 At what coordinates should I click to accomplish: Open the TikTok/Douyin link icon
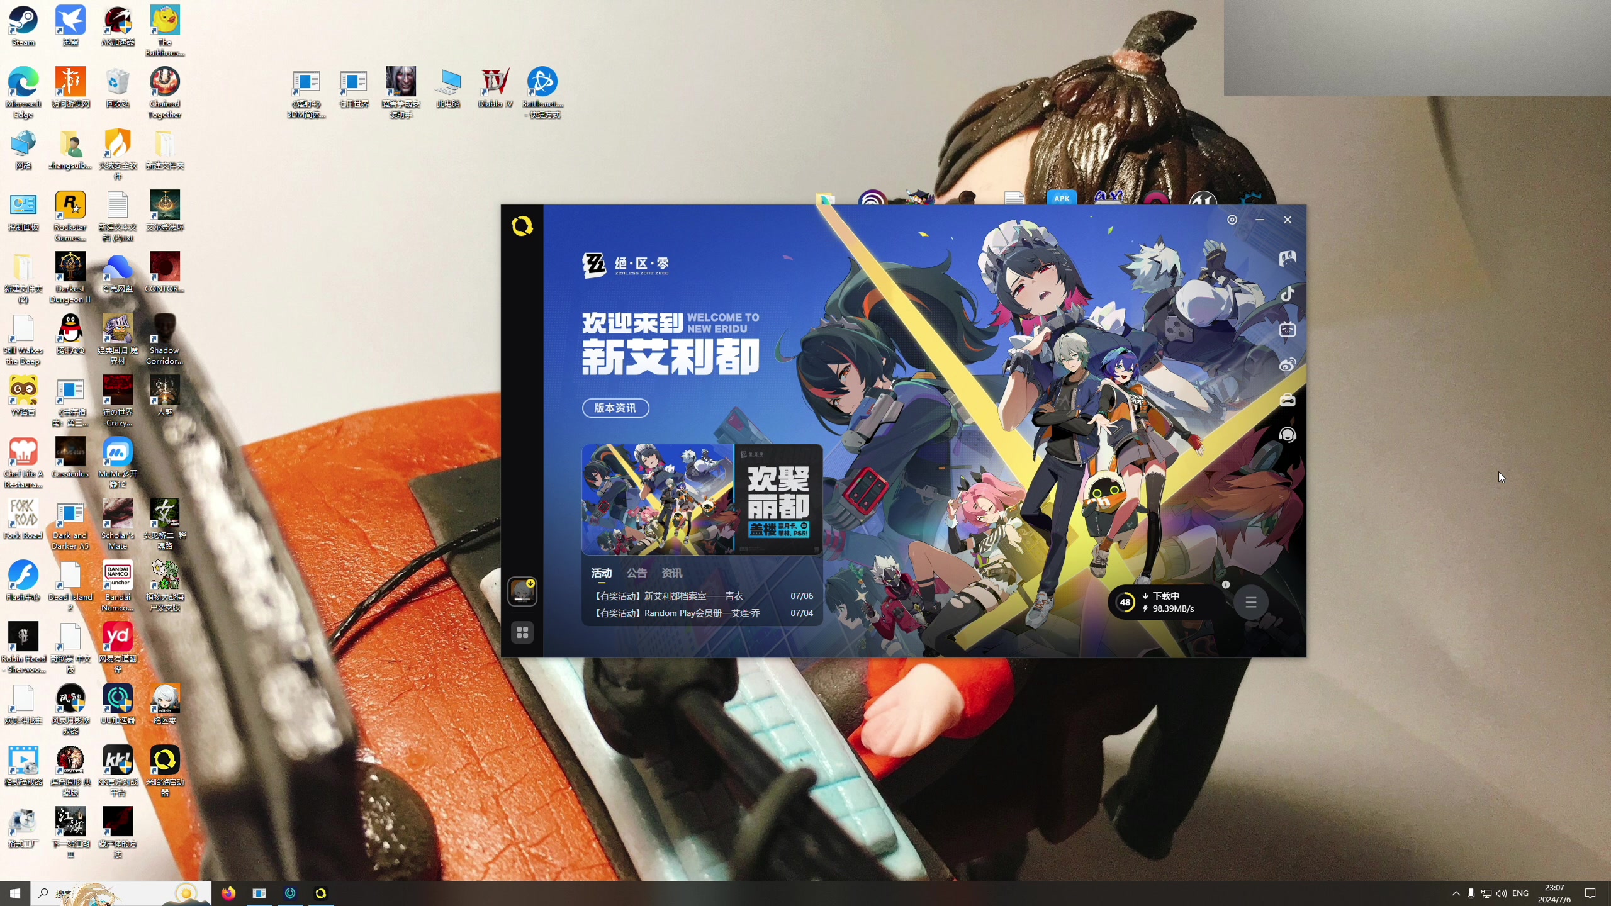(x=1287, y=294)
